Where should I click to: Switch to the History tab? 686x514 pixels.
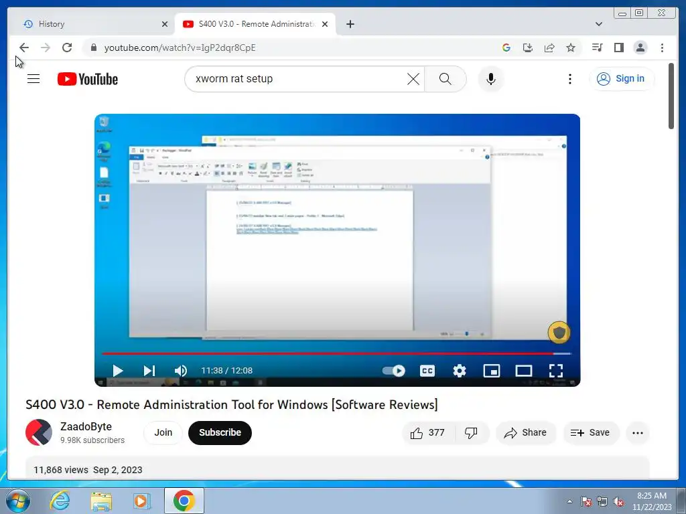click(x=91, y=24)
